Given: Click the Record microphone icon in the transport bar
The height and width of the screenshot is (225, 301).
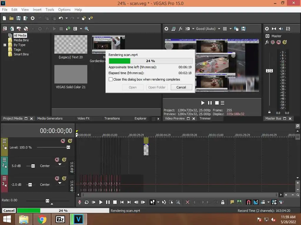Looking at the screenshot, I should coord(79,202).
